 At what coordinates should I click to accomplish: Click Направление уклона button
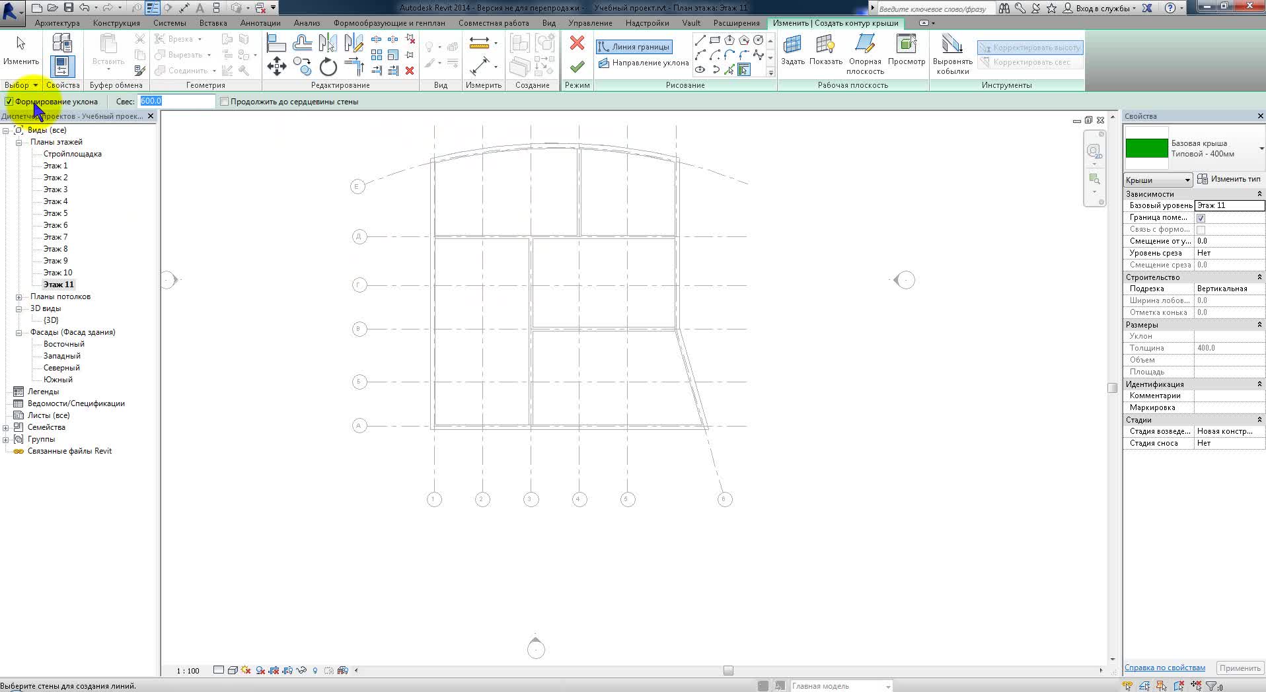pyautogui.click(x=643, y=63)
